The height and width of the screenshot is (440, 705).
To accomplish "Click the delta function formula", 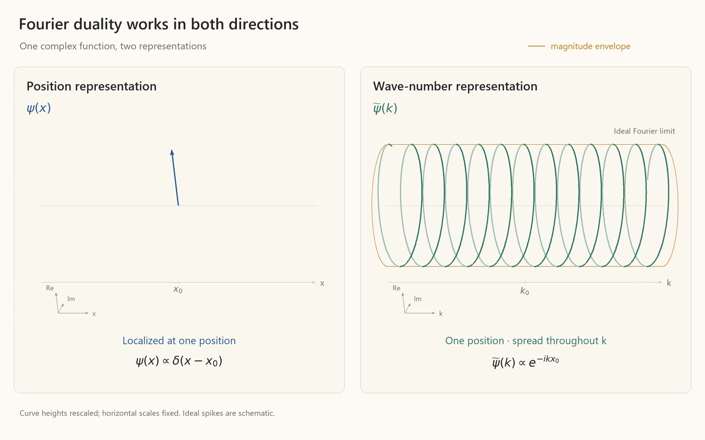I will pyautogui.click(x=179, y=361).
